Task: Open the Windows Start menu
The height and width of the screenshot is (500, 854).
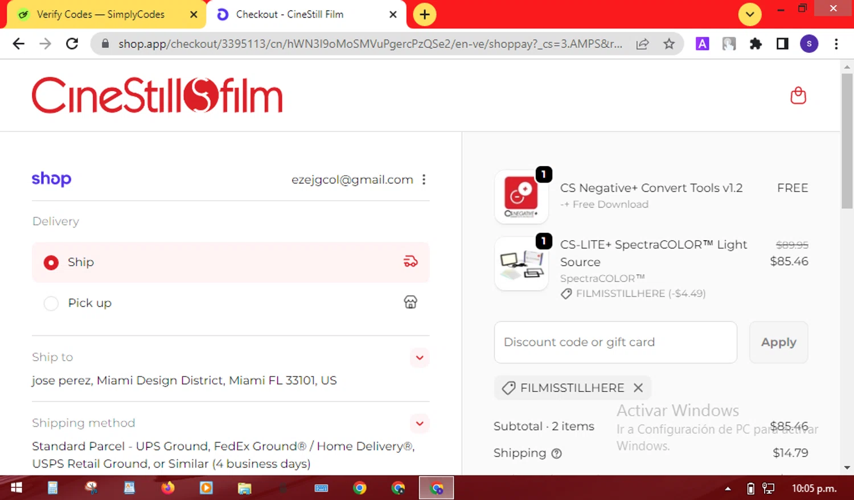Action: 17,488
